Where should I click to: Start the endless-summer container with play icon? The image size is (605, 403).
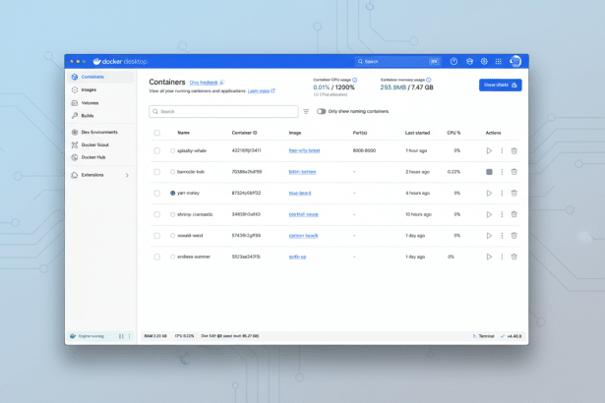[489, 257]
